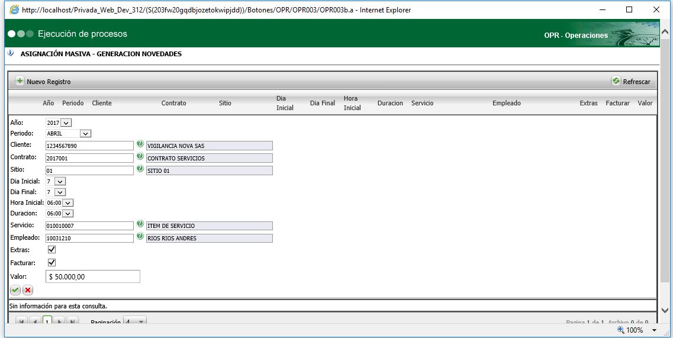673x338 pixels.
Task: Click the Internet Explorer logo icon
Action: (x=14, y=9)
